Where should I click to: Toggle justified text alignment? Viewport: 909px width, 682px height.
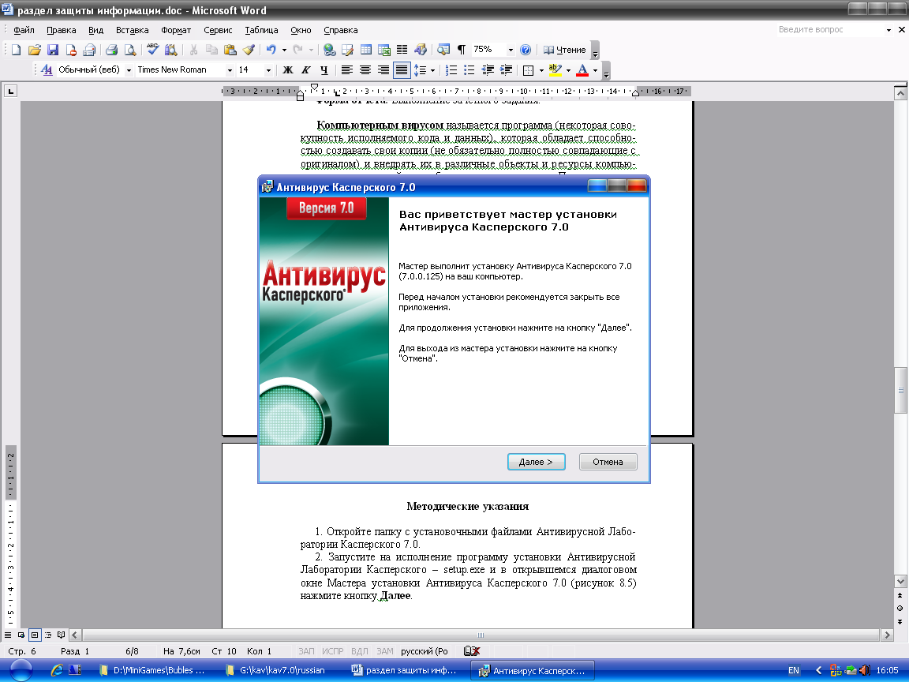coord(401,70)
